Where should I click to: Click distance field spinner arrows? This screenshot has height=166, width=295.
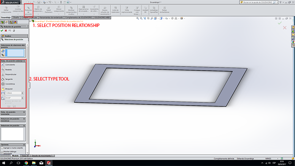pos(22,93)
